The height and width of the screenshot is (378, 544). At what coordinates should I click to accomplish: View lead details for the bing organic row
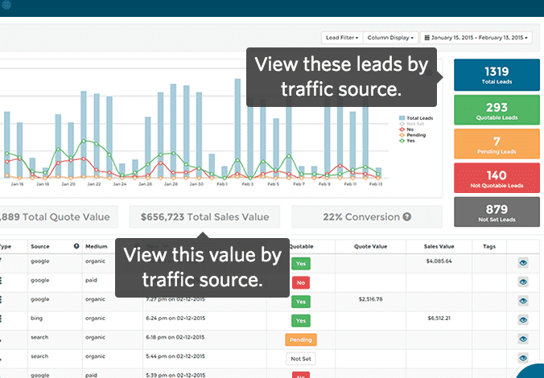[x=523, y=320]
